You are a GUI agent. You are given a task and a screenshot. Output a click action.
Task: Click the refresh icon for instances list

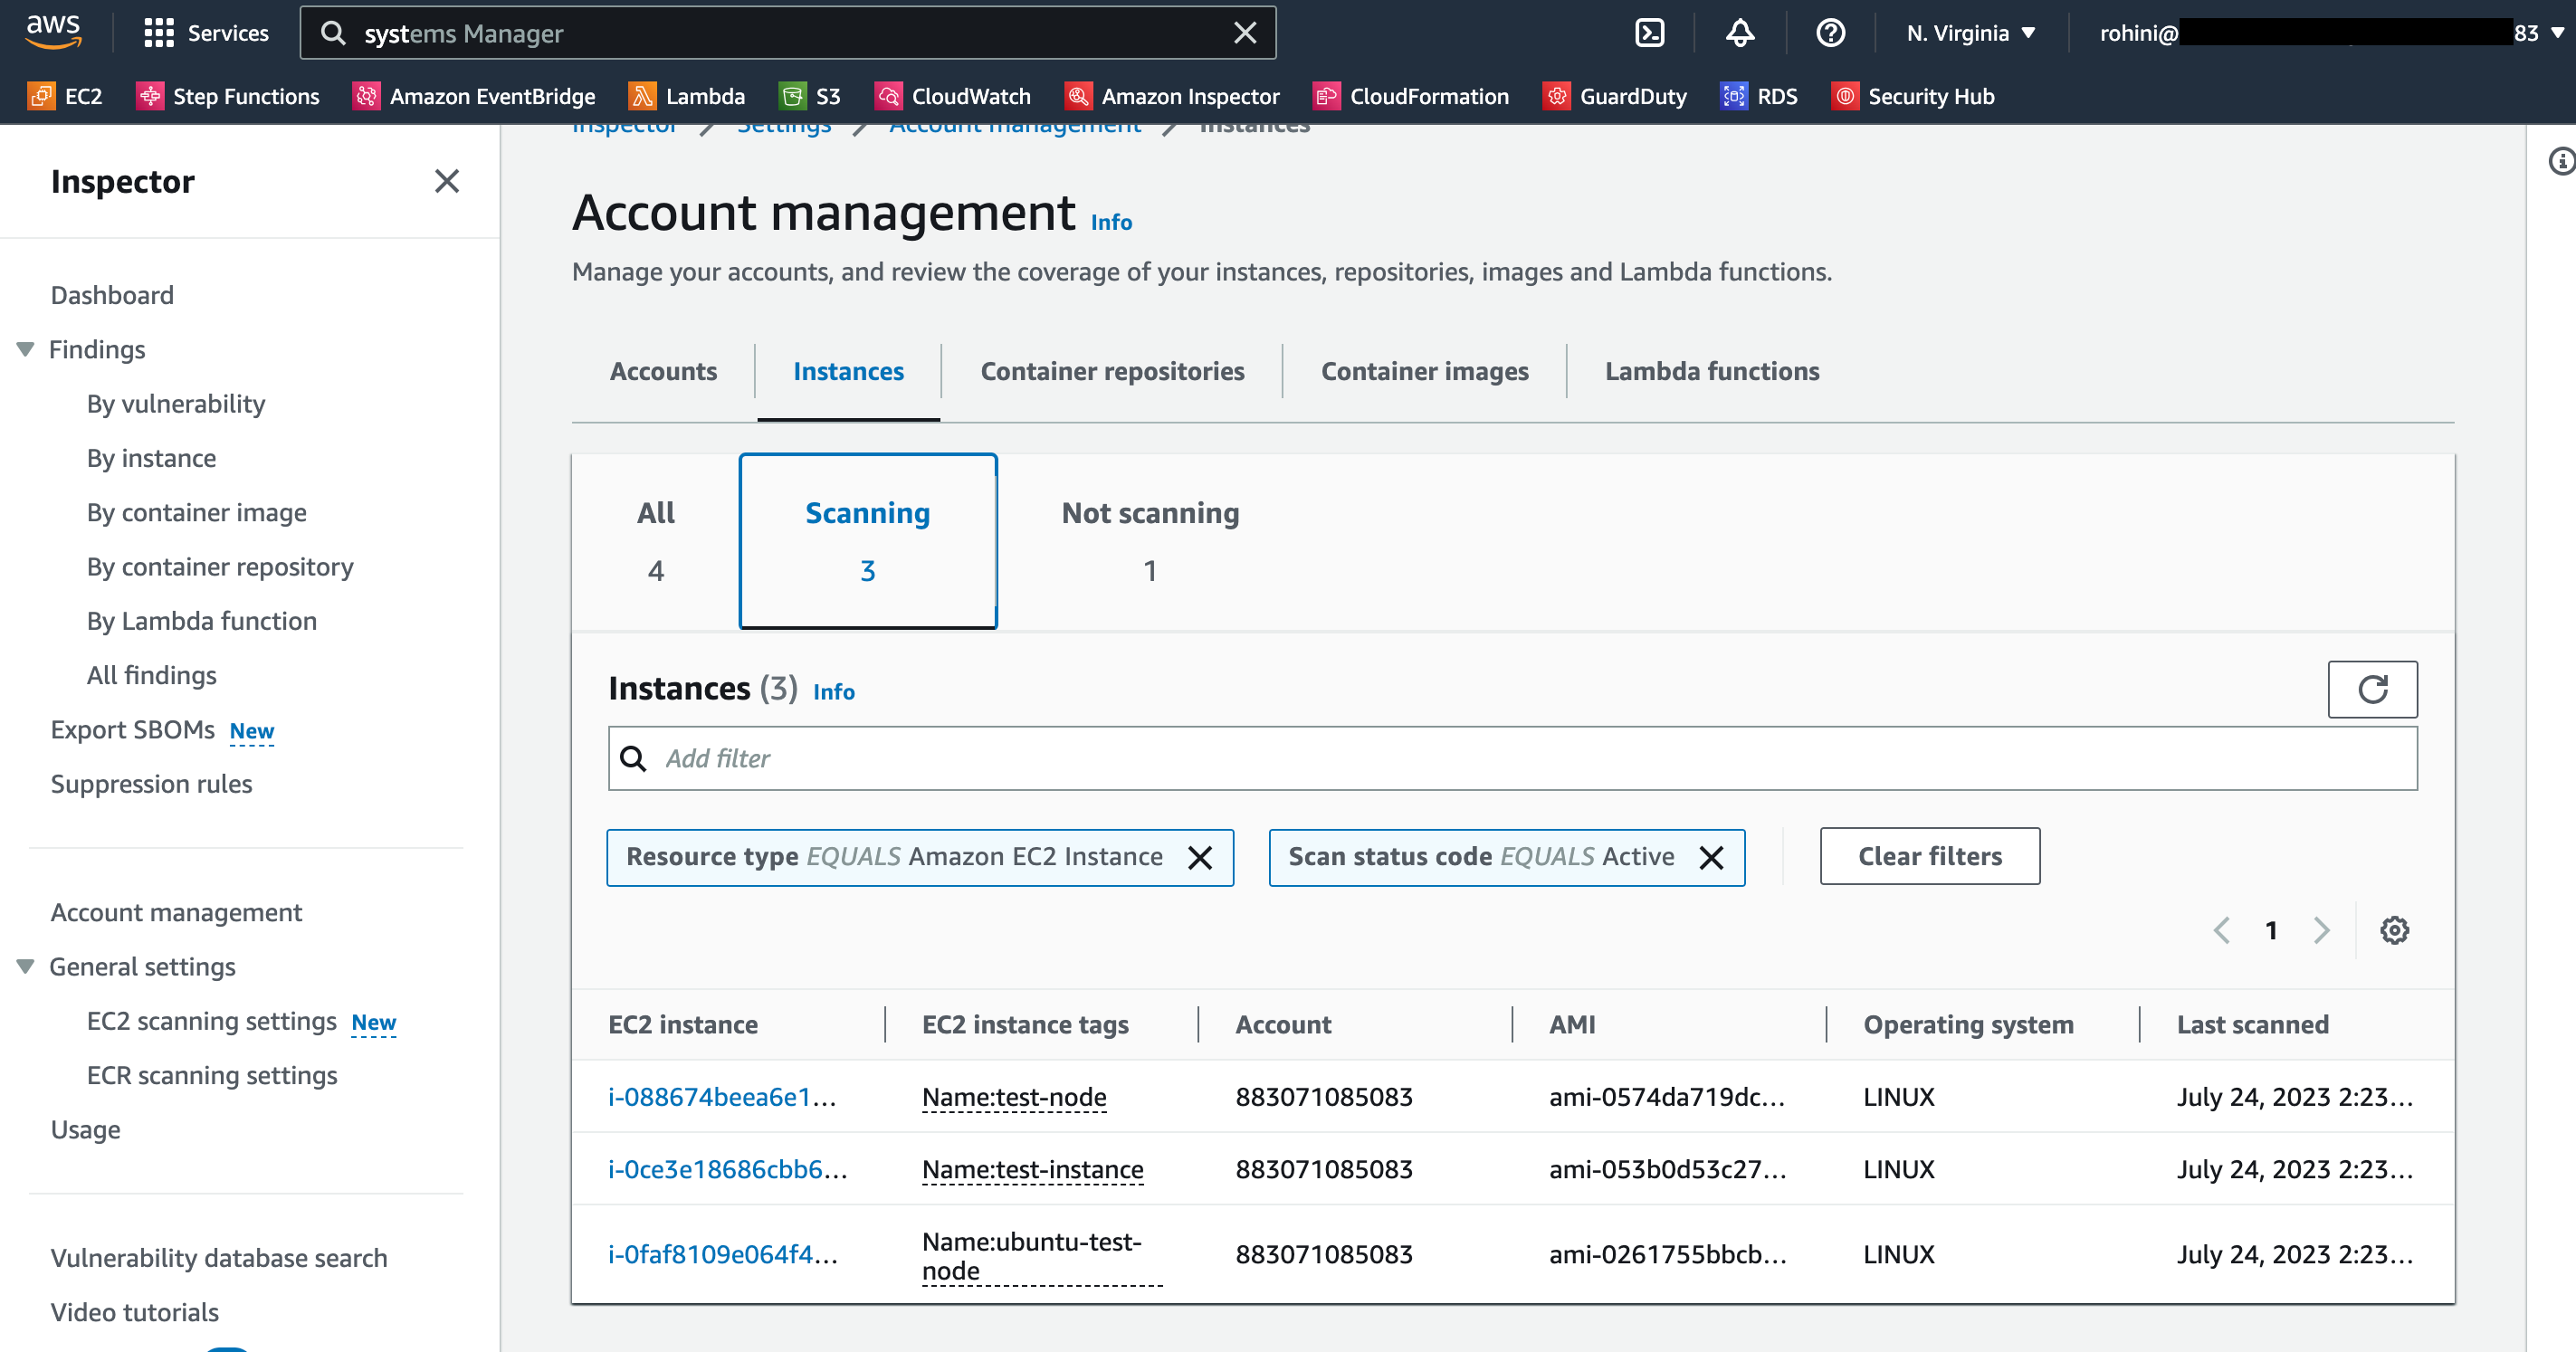tap(2373, 690)
